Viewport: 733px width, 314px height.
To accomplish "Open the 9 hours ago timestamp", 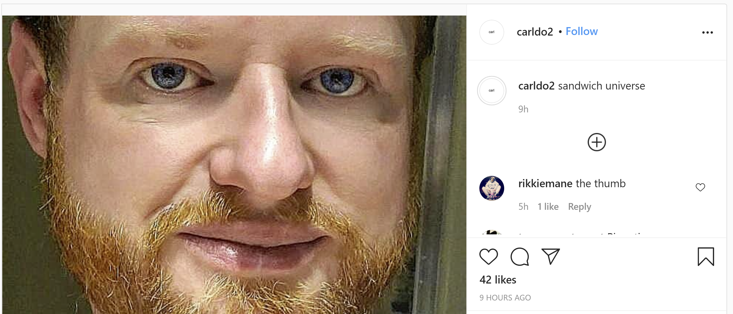I will click(x=505, y=298).
